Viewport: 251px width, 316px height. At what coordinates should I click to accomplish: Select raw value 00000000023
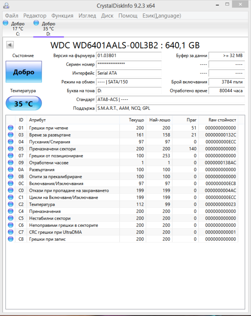pos(220,204)
